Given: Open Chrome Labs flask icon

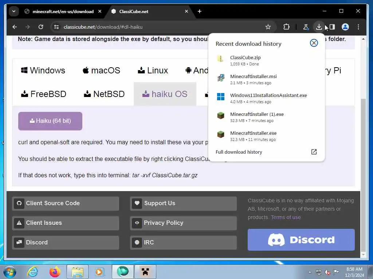Looking at the screenshot, I should pyautogui.click(x=306, y=27).
